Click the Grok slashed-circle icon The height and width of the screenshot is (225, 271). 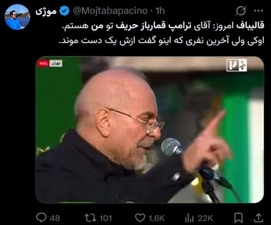pos(241,11)
